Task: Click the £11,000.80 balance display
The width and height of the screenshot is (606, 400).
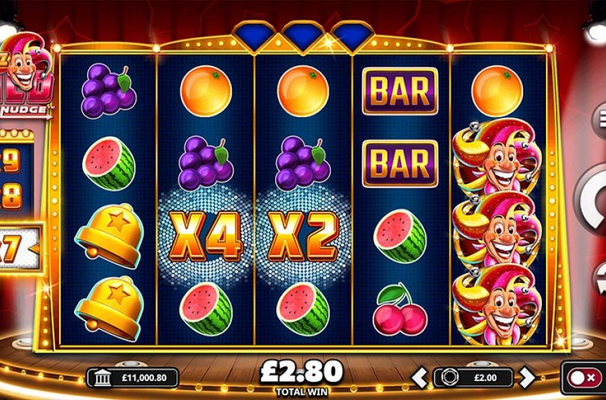Action: pos(132,378)
